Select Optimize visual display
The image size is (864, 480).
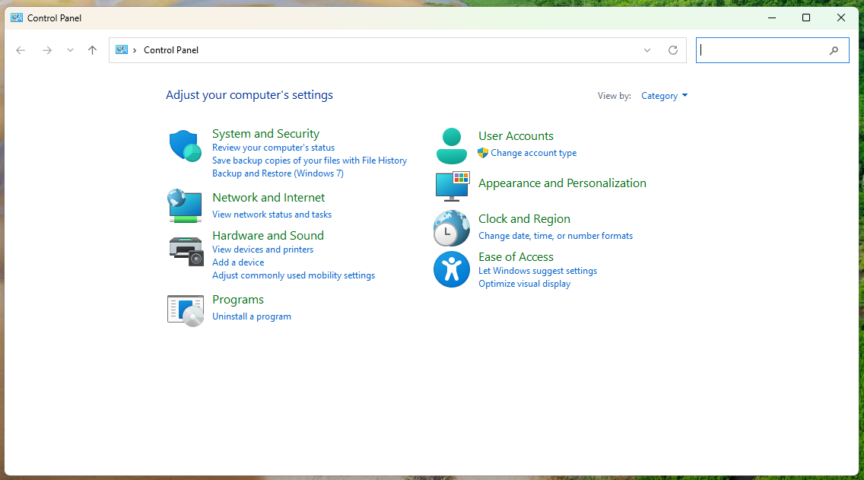[x=525, y=284]
